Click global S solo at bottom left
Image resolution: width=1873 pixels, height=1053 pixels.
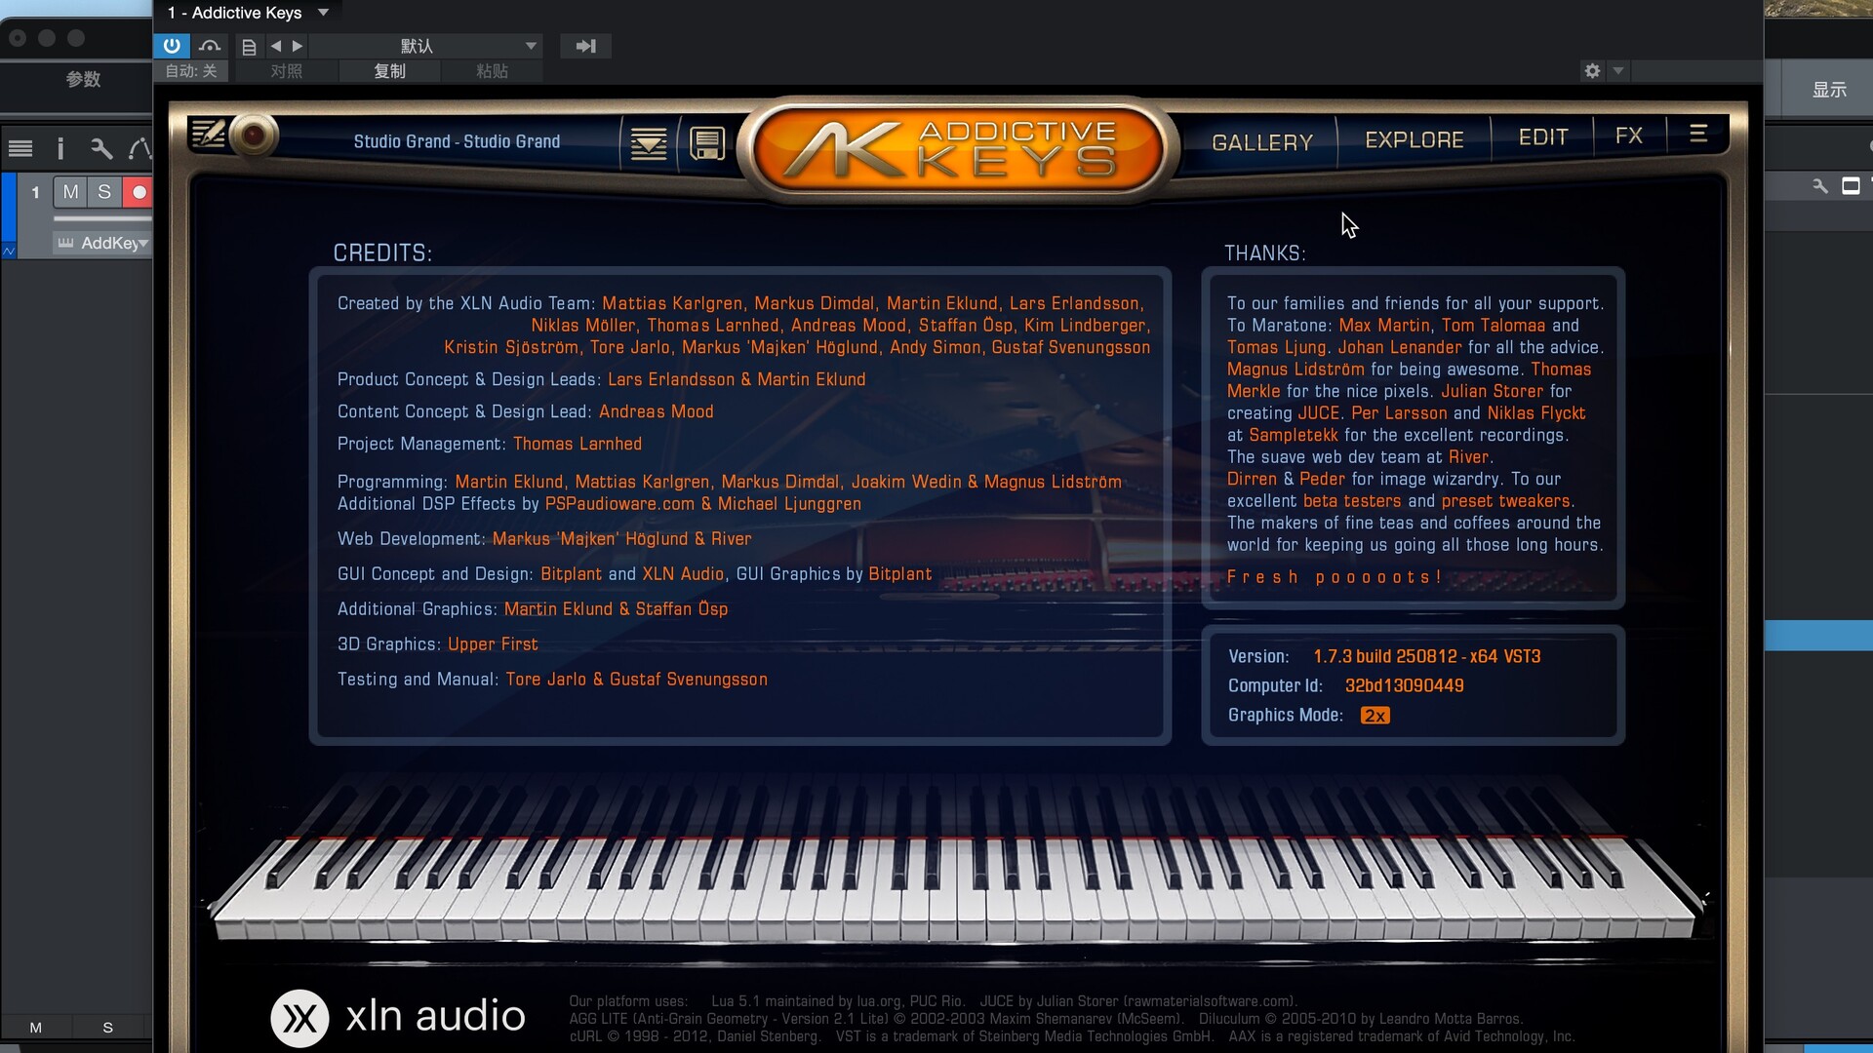(x=108, y=1028)
